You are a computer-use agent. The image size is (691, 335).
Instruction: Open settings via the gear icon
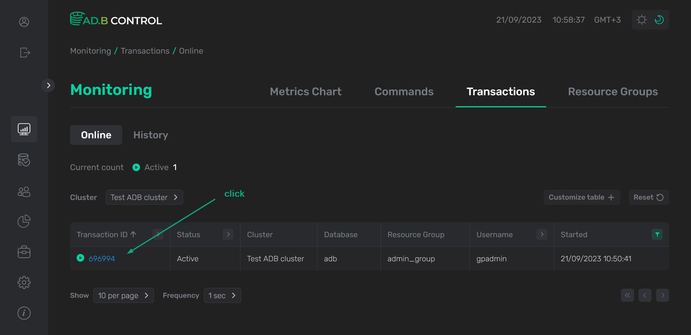tap(24, 282)
